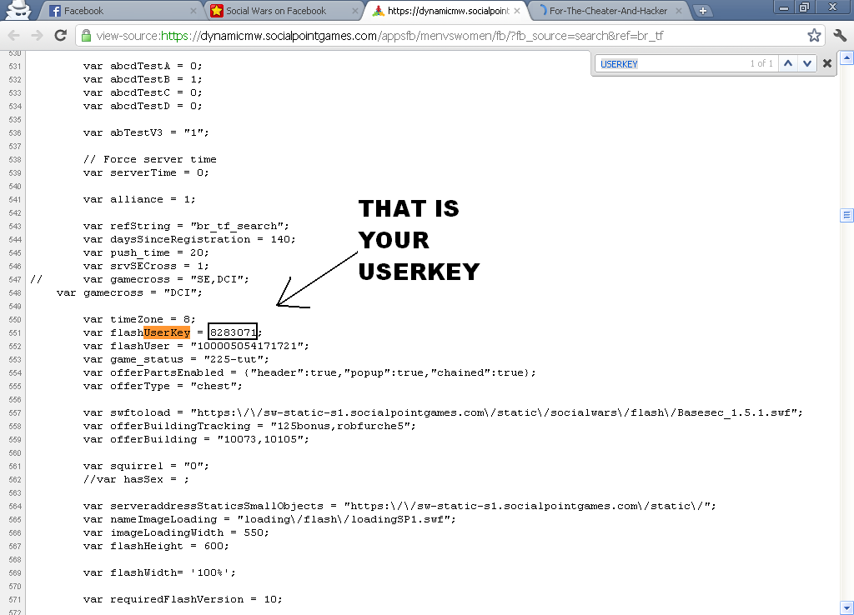Click the "br_tf_search" refString value

pyautogui.click(x=237, y=226)
